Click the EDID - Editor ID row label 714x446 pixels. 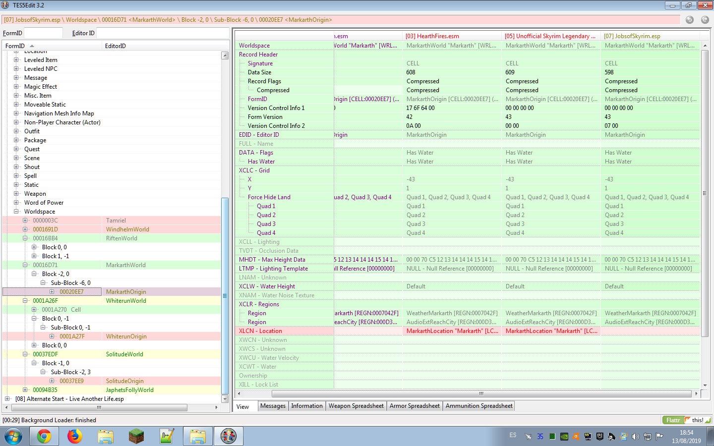pyautogui.click(x=259, y=135)
